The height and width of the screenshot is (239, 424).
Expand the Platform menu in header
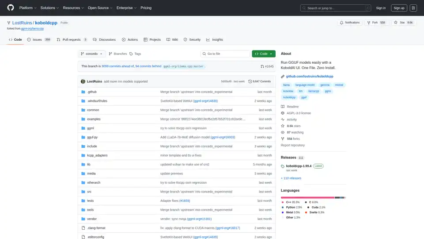28,8
